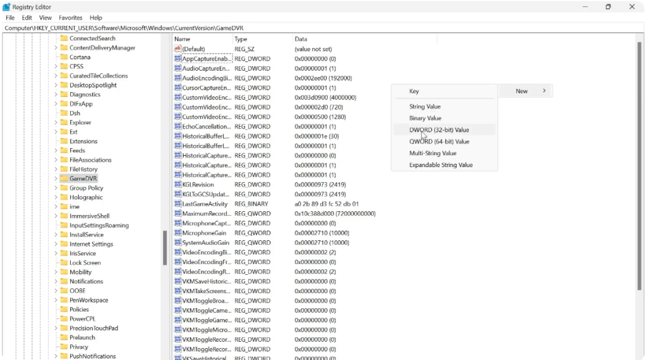The height and width of the screenshot is (360, 647).
Task: Click the VKMTakeScreens value icon
Action: coord(178,291)
